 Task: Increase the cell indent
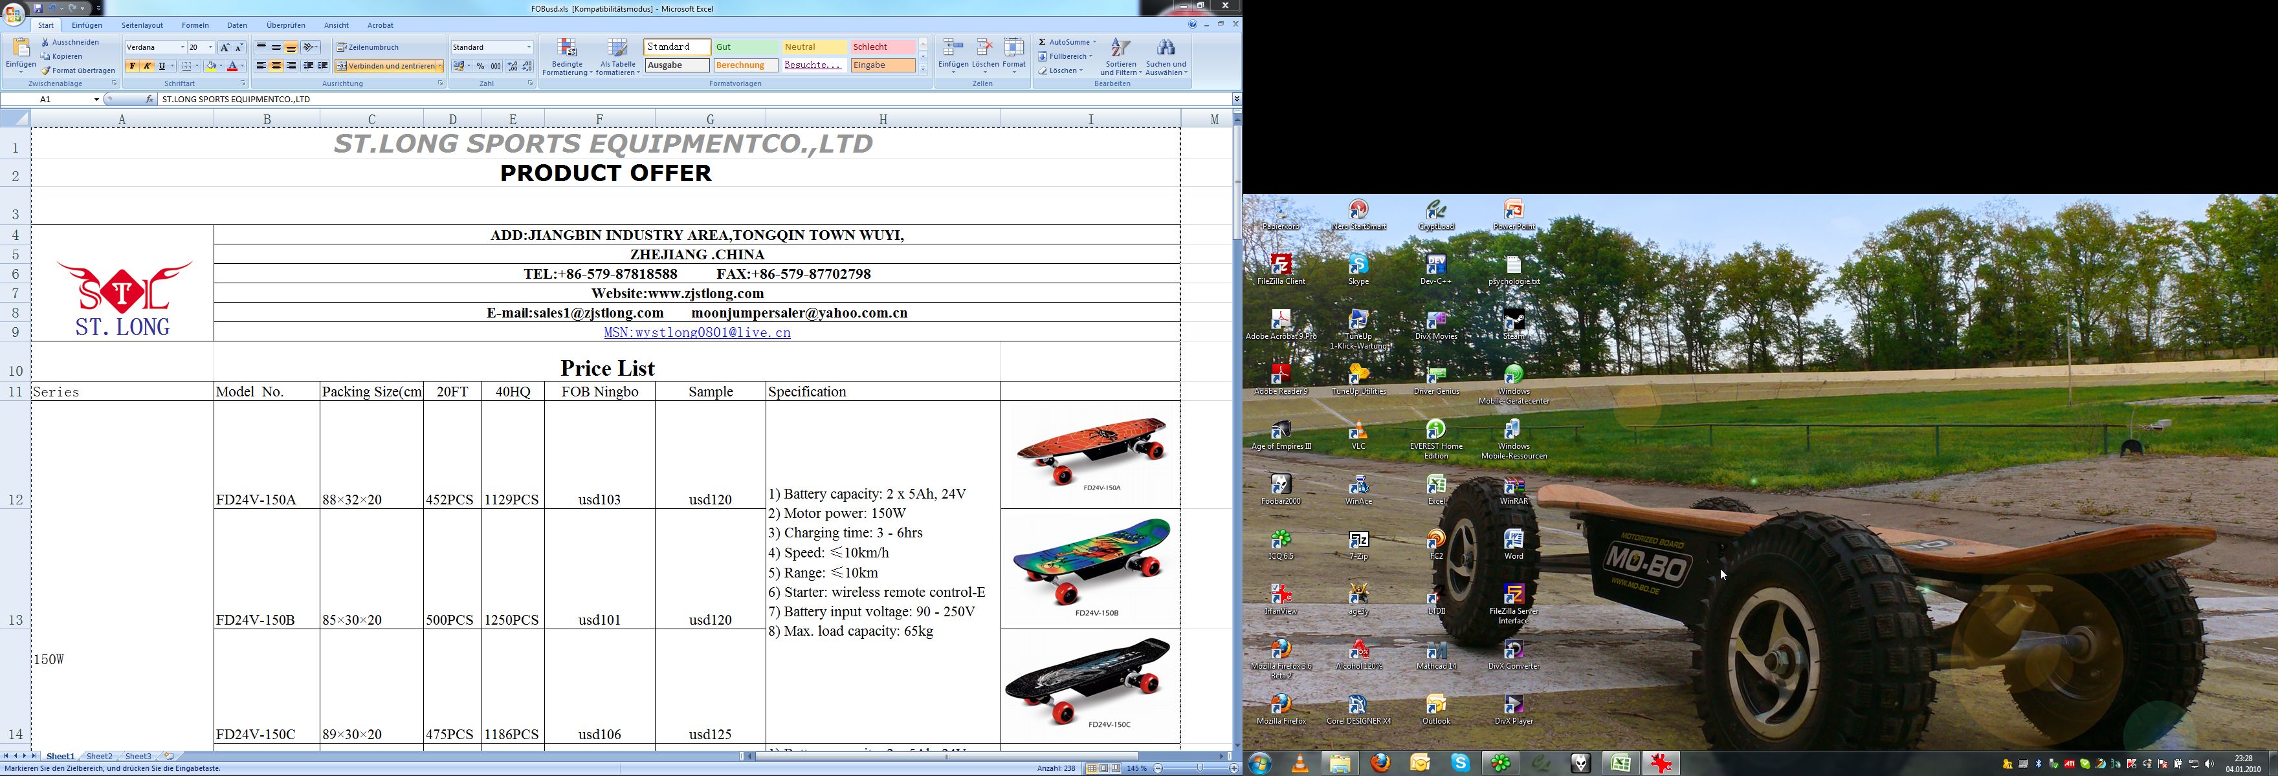[323, 67]
